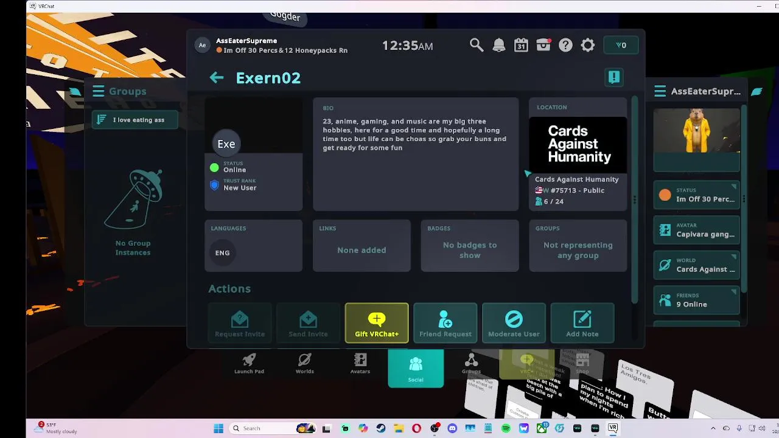
Task: Open the AssEaterSupr... panel hamburger menu
Action: [660, 91]
